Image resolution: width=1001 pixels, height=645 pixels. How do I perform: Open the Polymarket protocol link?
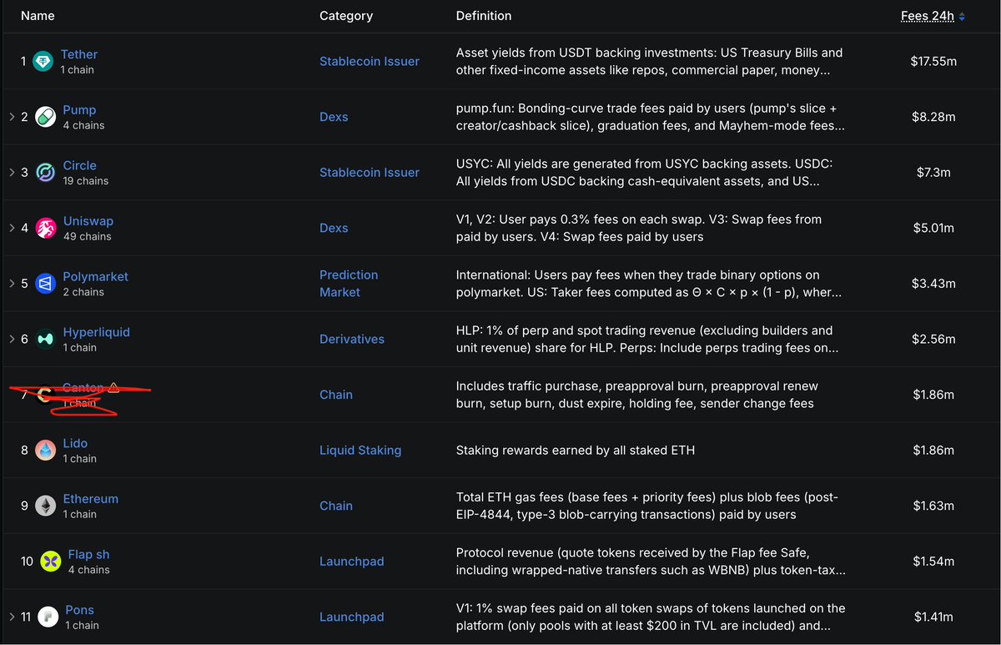pyautogui.click(x=96, y=276)
